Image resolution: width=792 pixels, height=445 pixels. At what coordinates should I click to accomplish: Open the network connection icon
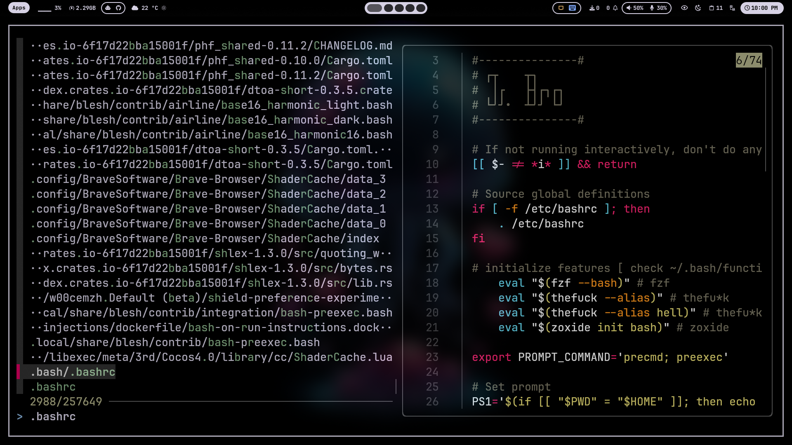732,8
